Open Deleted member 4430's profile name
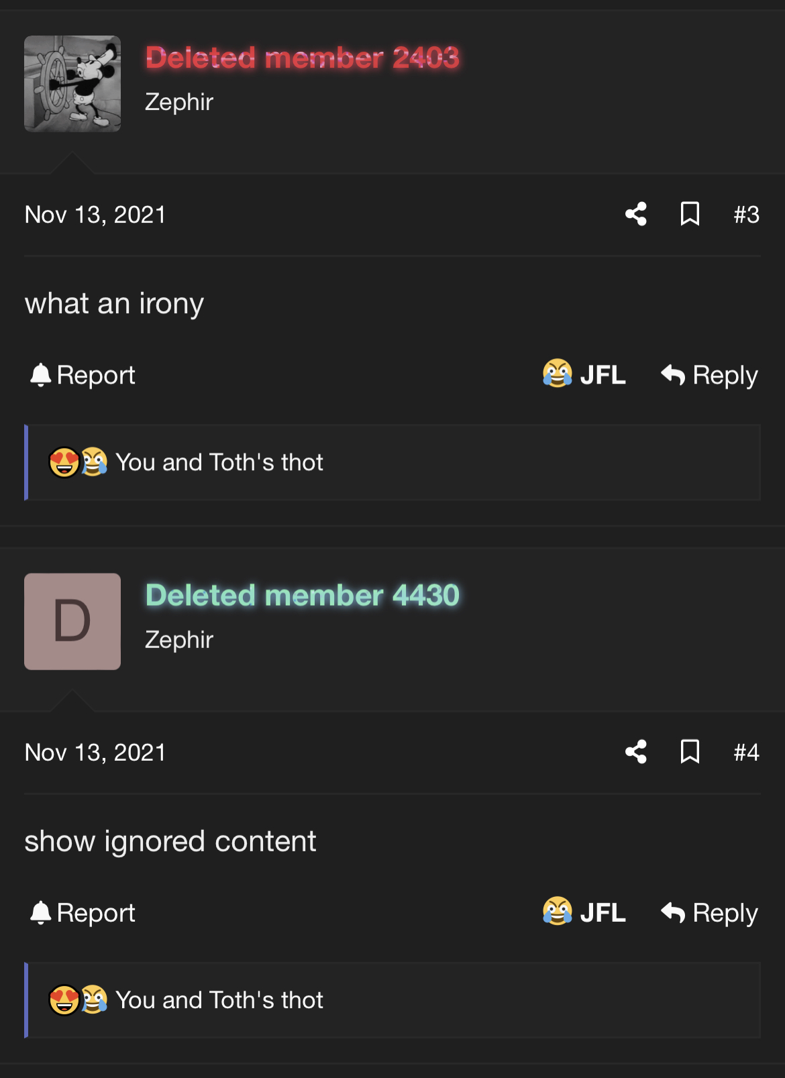The height and width of the screenshot is (1078, 785). click(302, 596)
